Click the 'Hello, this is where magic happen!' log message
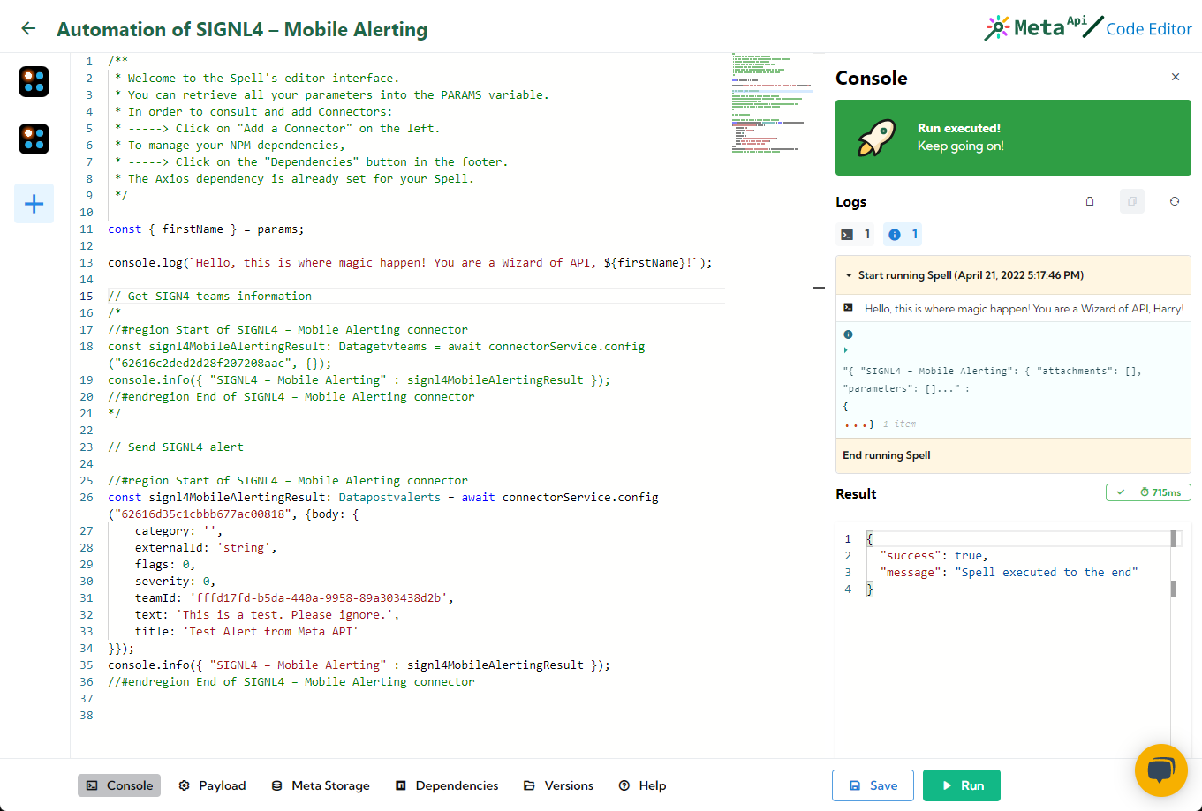 point(1024,308)
